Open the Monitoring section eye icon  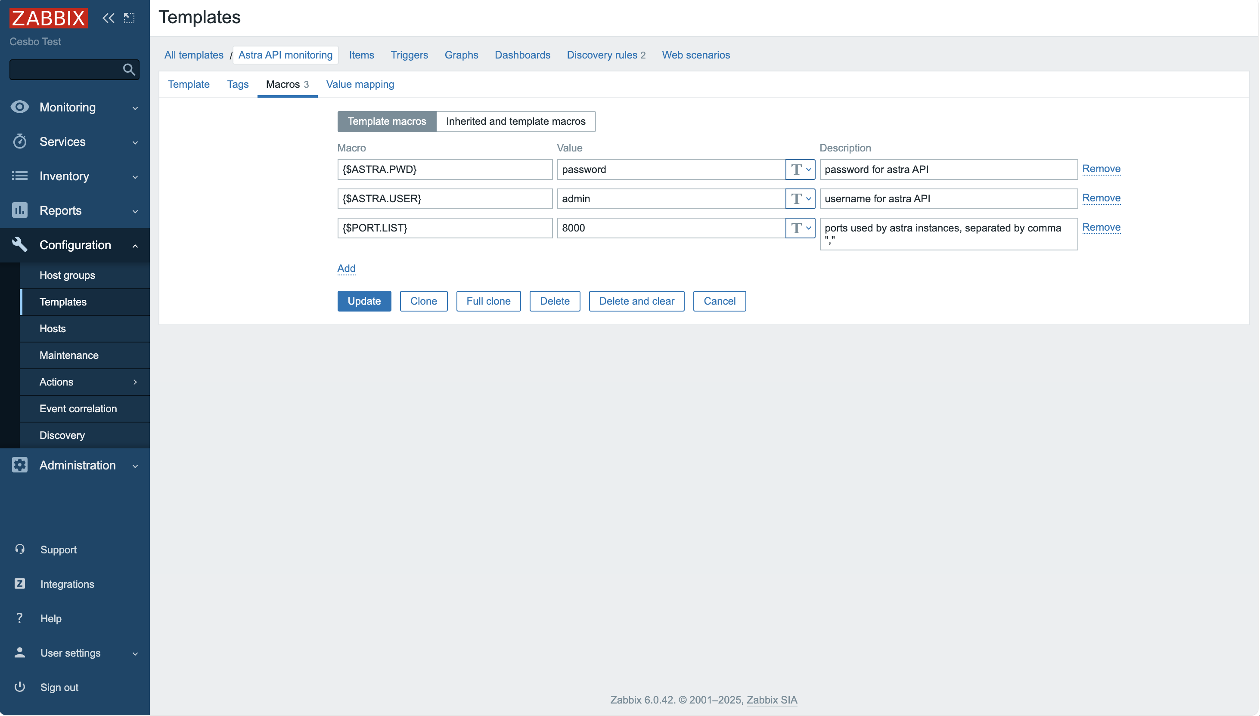[19, 107]
